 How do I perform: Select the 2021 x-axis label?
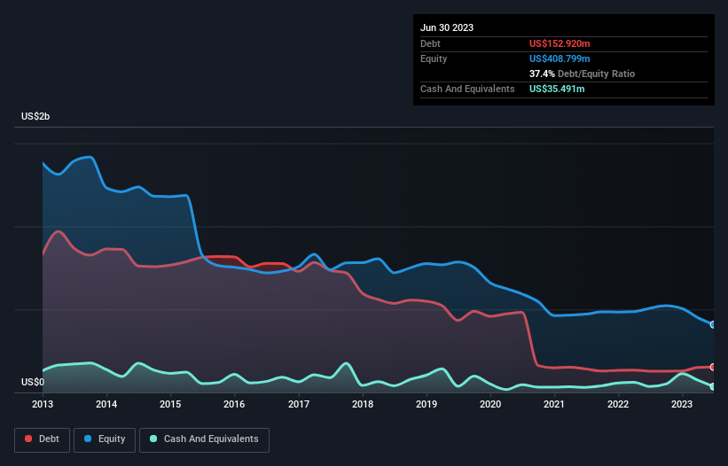coord(554,404)
